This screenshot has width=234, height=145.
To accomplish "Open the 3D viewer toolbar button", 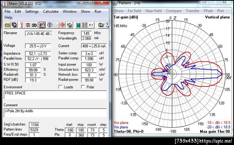I will [x=34, y=25].
